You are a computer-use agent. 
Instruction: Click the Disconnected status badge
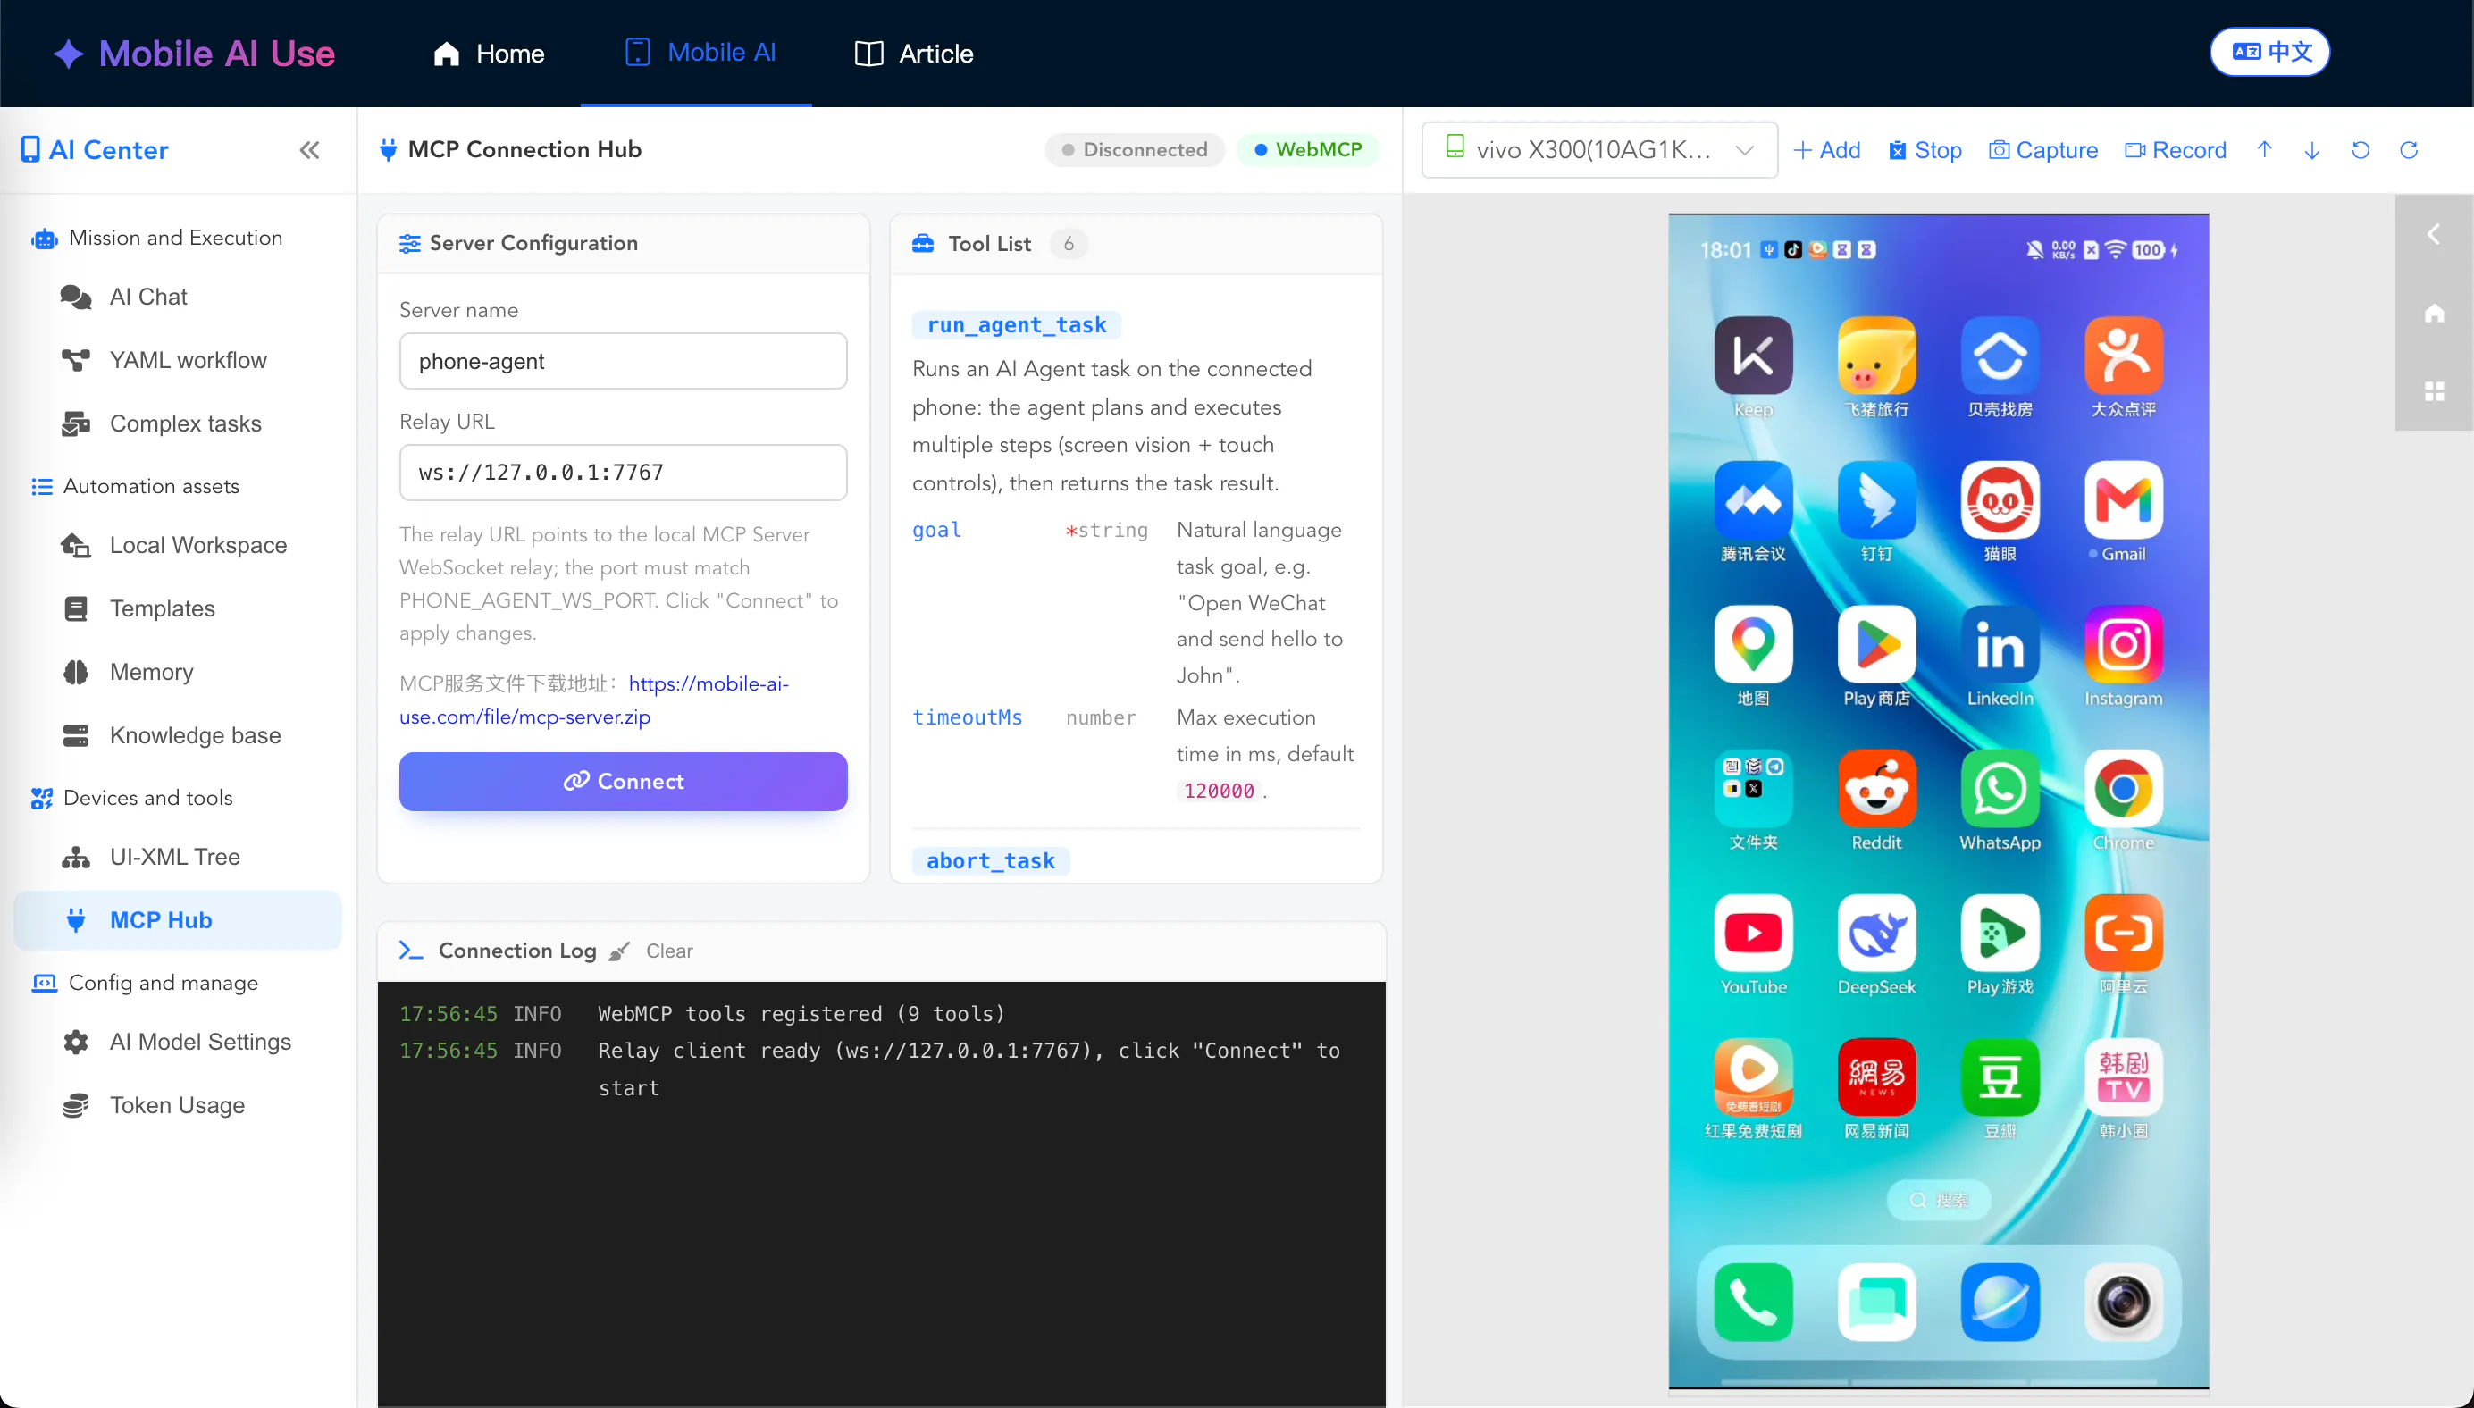coord(1134,150)
